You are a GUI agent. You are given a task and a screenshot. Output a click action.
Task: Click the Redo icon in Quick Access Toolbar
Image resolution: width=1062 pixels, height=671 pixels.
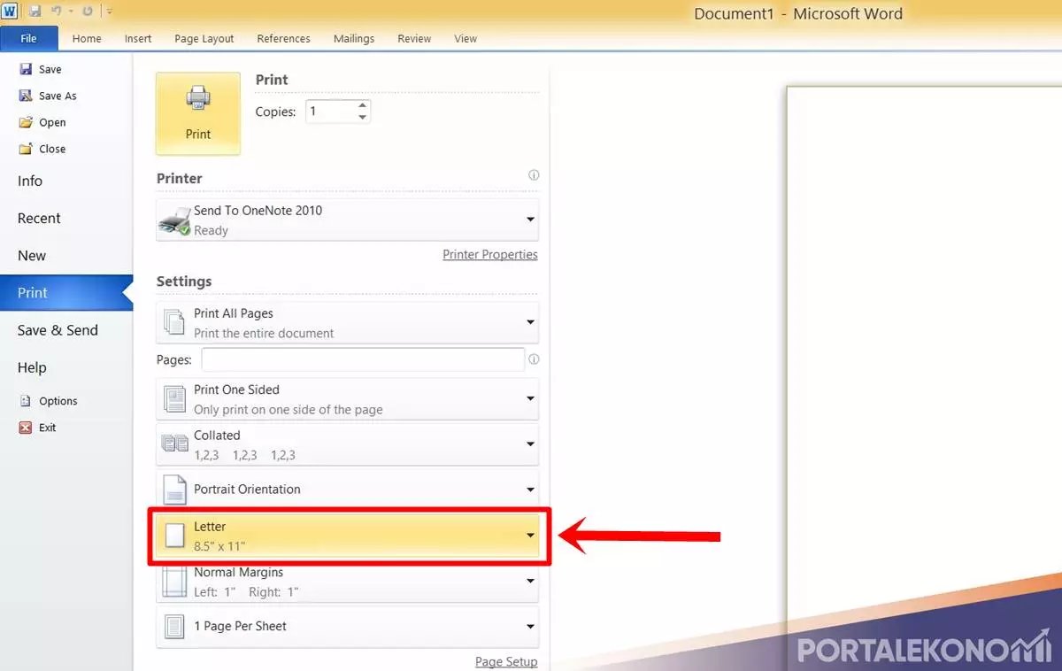[87, 12]
